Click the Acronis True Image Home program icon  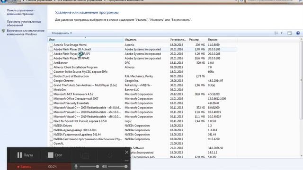(51, 45)
